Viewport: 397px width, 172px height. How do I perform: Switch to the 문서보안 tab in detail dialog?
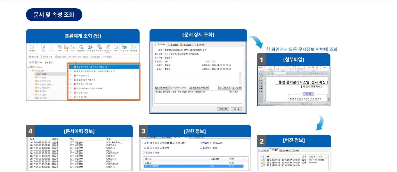click(185, 45)
